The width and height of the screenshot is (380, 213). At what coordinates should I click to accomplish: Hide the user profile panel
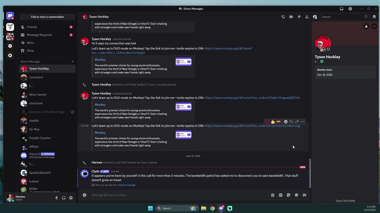tap(315, 17)
